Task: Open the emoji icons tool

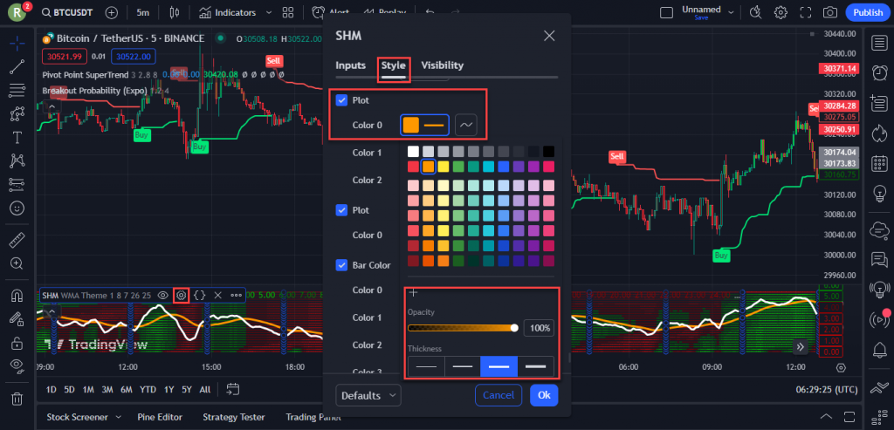Action: click(17, 208)
